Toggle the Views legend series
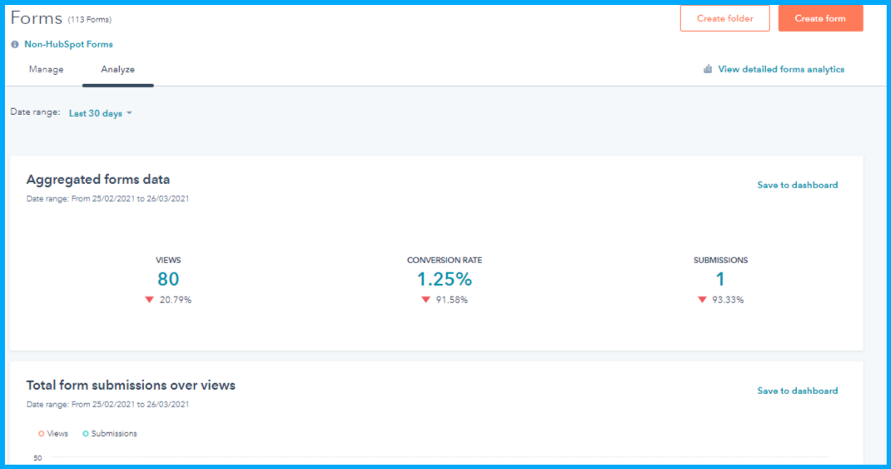The width and height of the screenshot is (891, 469). click(x=52, y=433)
